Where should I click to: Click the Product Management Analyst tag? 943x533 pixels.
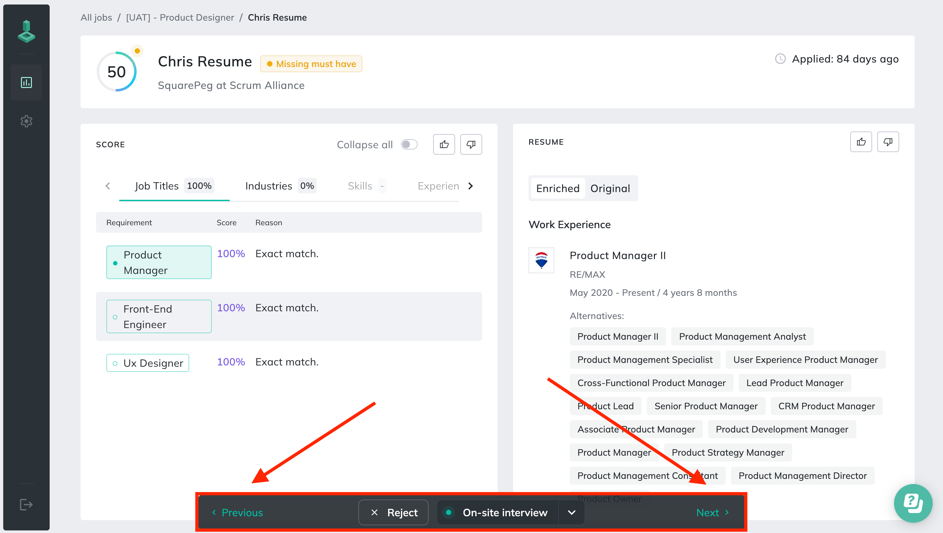pos(743,336)
